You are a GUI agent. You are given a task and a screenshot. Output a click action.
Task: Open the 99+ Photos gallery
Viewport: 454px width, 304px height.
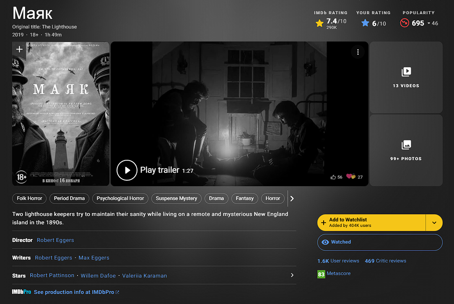click(406, 150)
